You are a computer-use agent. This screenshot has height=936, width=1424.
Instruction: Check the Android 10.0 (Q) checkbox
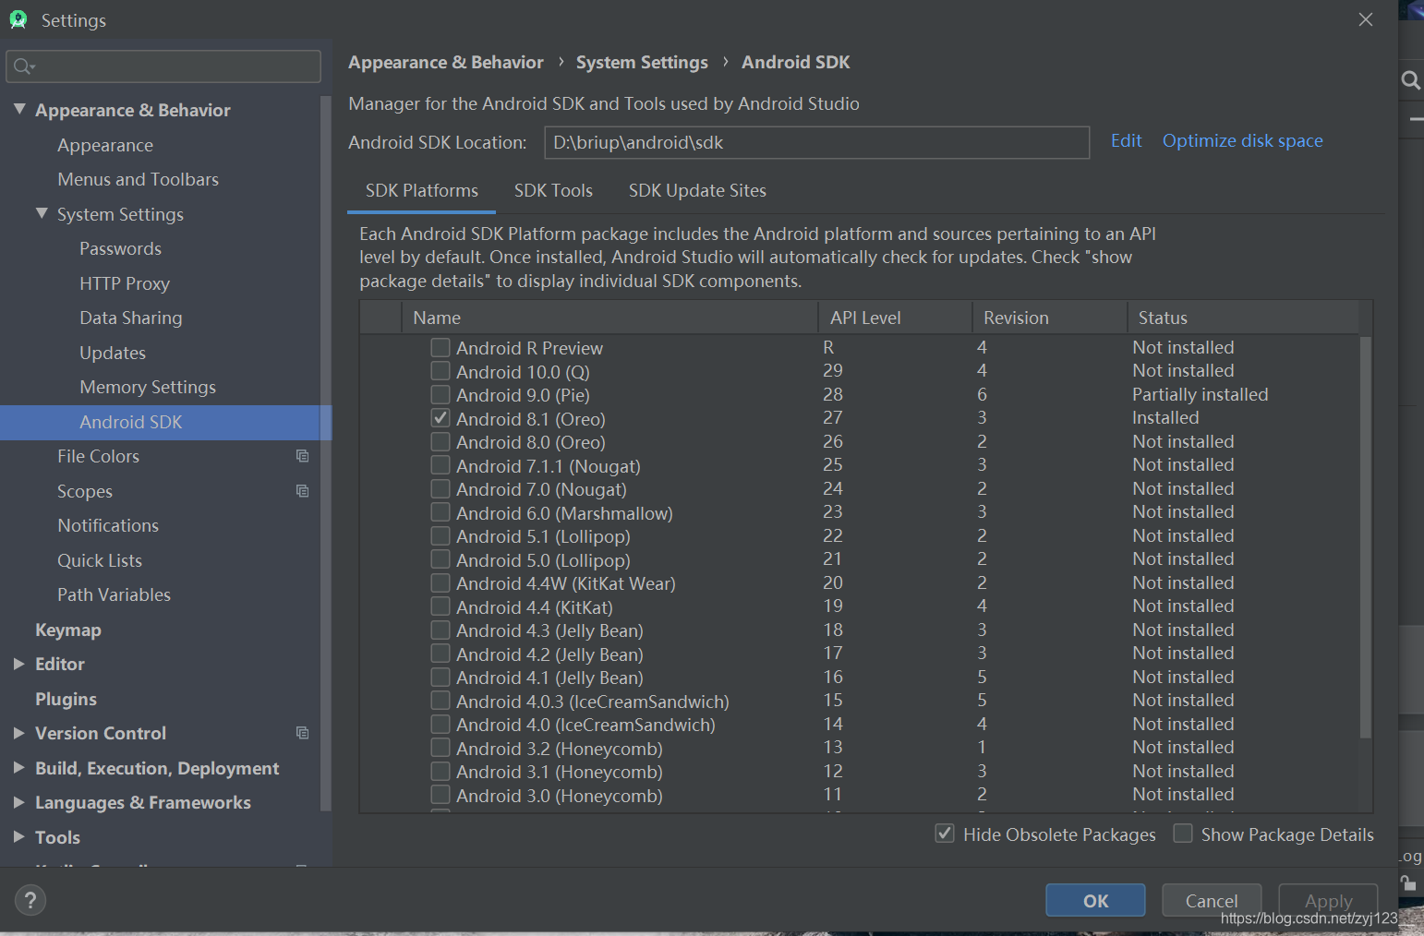pyautogui.click(x=440, y=371)
